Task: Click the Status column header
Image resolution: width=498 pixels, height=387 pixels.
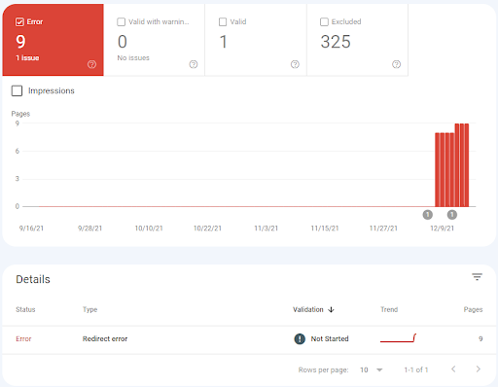Action: [25, 309]
